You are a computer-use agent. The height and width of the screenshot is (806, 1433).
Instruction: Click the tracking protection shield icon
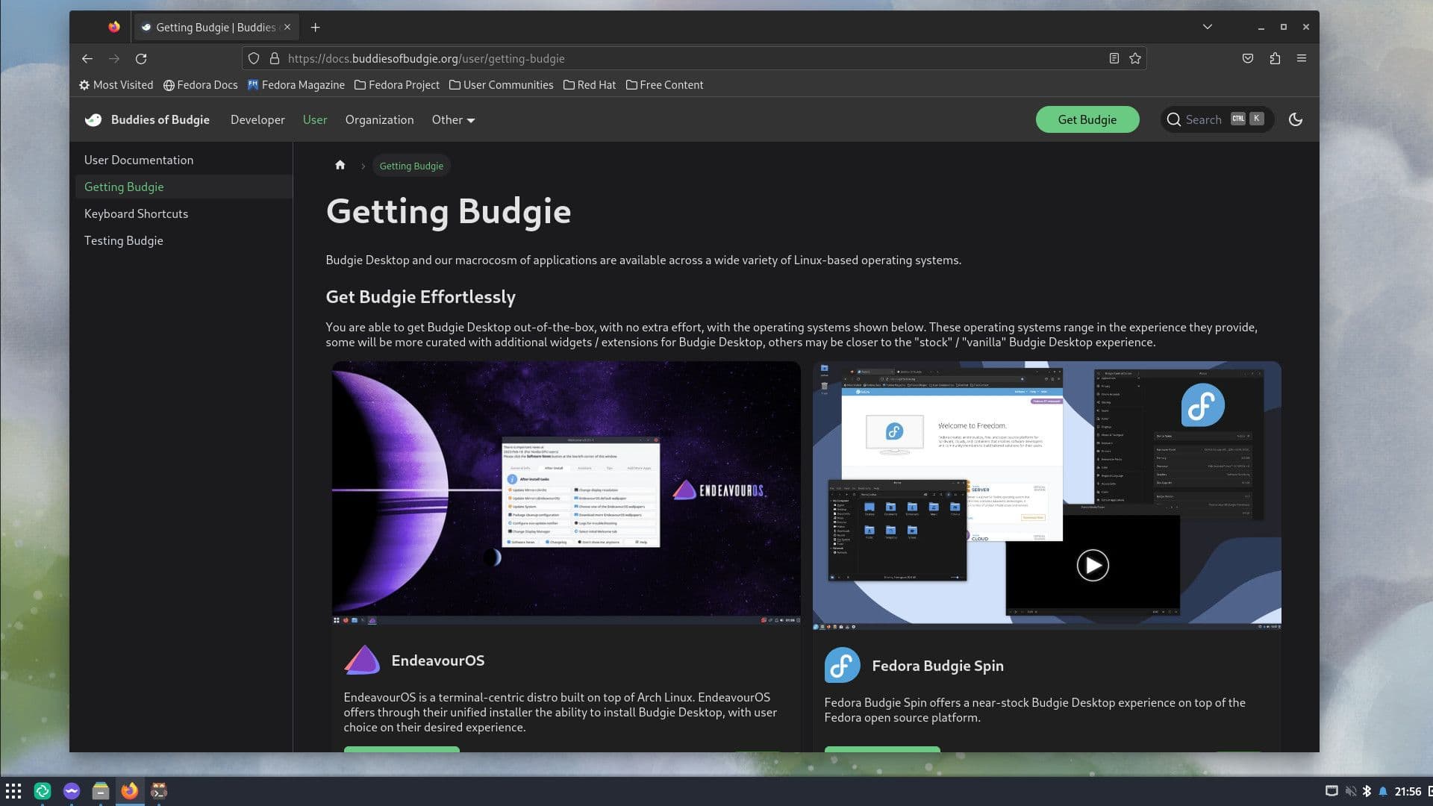point(254,58)
